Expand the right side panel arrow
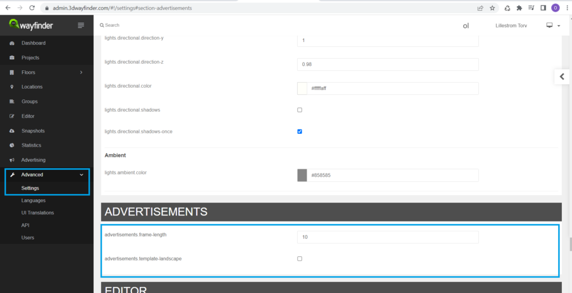This screenshot has width=572, height=293. pyautogui.click(x=562, y=76)
